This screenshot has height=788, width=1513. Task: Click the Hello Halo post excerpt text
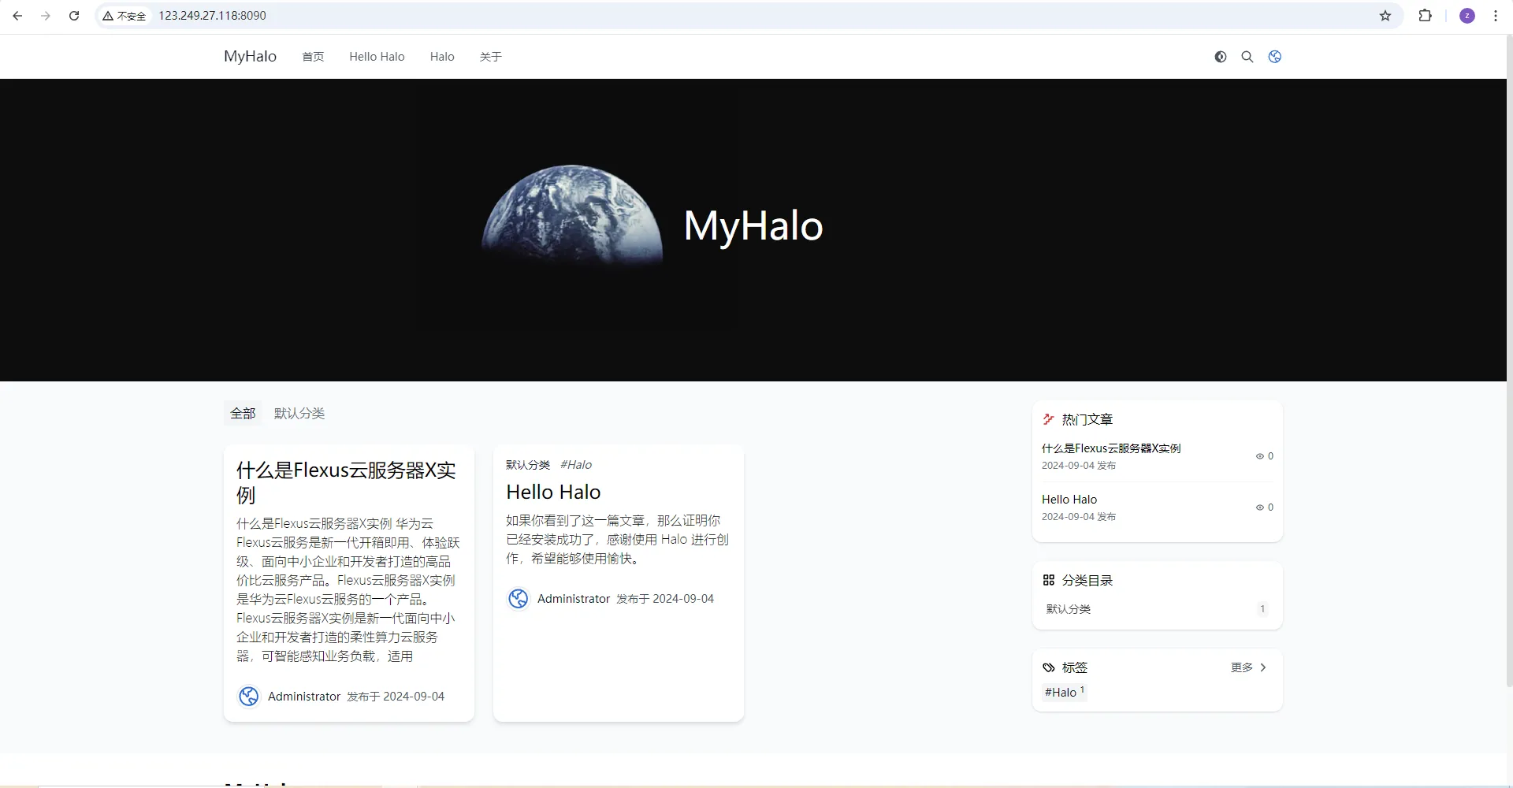[617, 540]
